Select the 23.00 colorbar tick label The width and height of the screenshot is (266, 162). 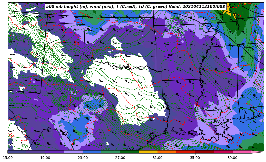(83, 158)
